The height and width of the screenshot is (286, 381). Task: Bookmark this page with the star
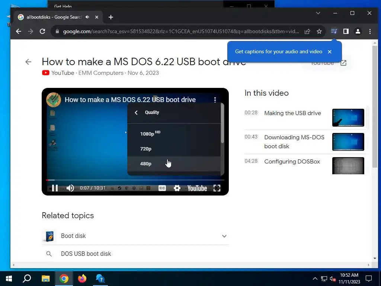(319, 31)
